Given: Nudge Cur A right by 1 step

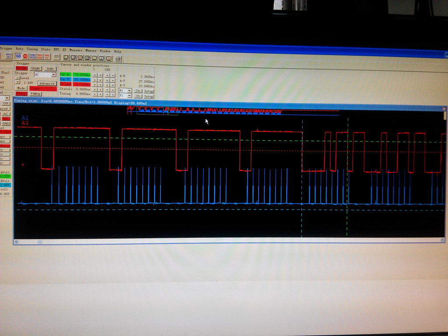Looking at the screenshot, I should (100, 75).
